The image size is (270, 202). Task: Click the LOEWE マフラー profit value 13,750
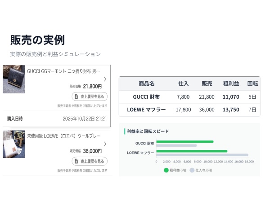pyautogui.click(x=231, y=110)
